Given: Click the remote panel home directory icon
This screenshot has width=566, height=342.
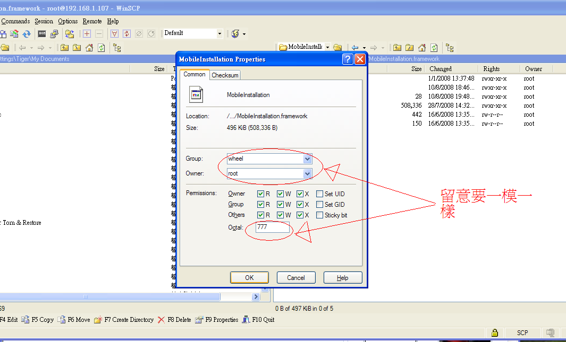Looking at the screenshot, I should 421,48.
